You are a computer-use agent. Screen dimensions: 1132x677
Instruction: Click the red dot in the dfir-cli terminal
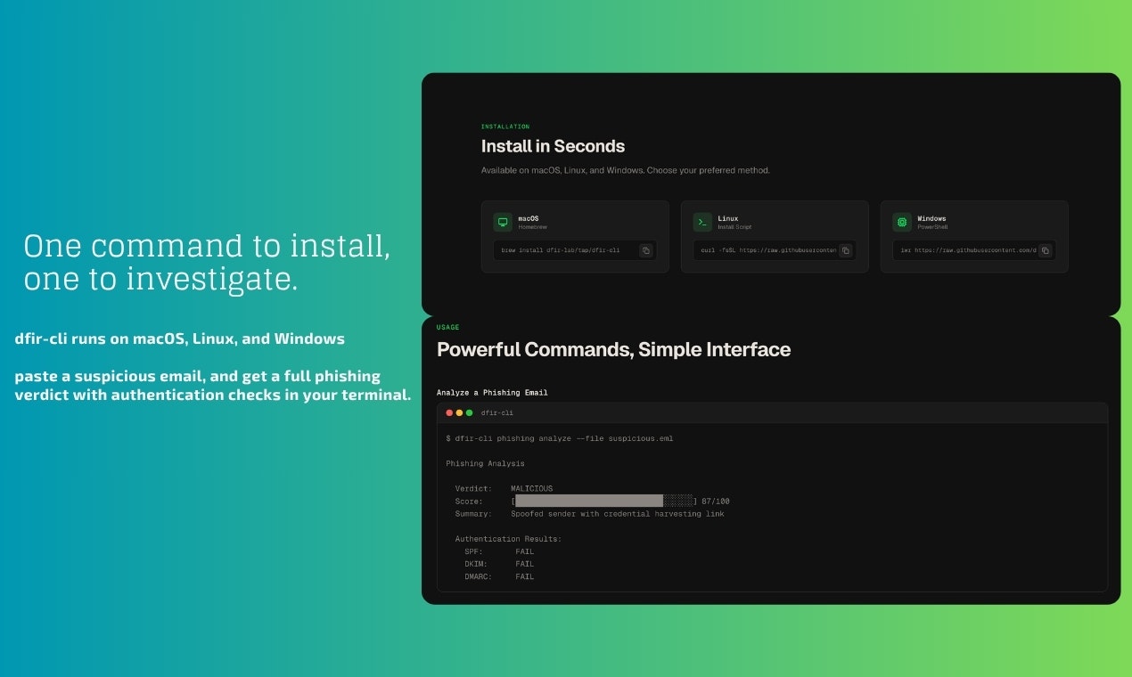click(x=448, y=412)
